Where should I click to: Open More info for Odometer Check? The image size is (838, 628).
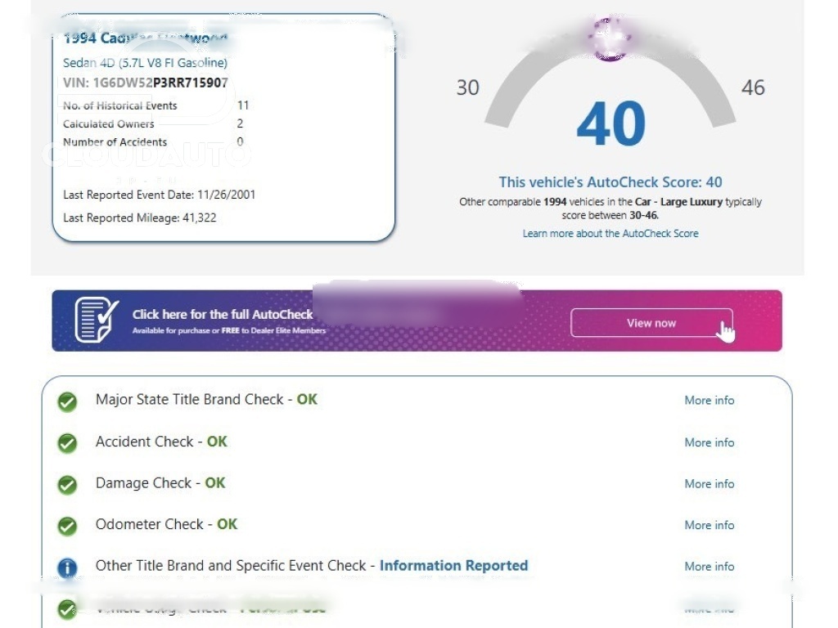point(709,526)
